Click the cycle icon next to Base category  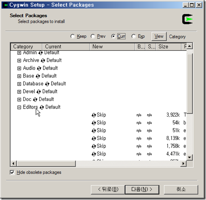[x=38, y=76]
